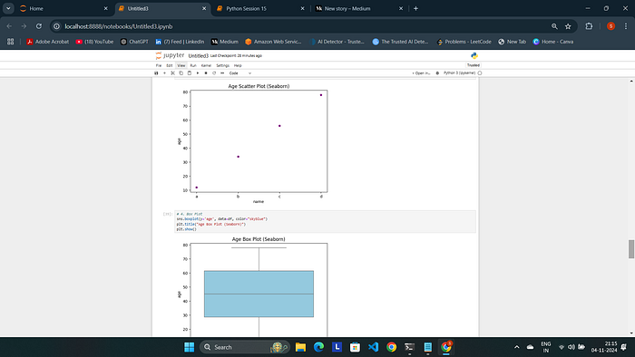Select the Python 3 (ipykernel) kernel name
Viewport: 635px width, 357px height.
(459, 73)
